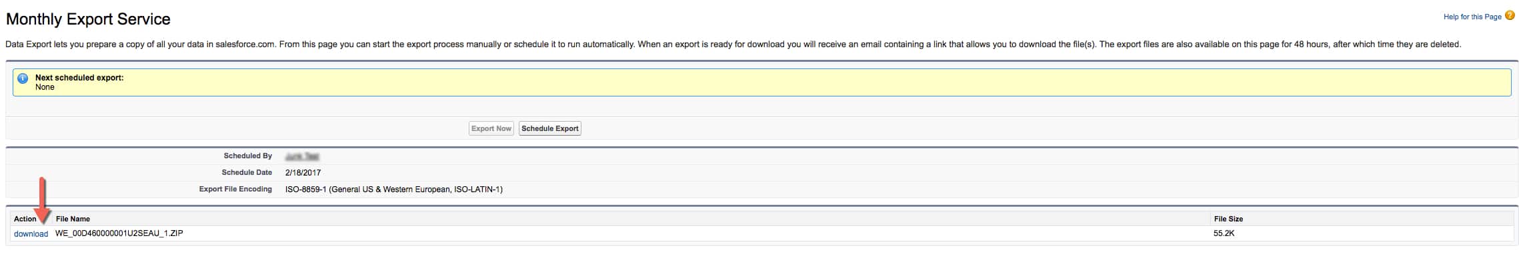
Task: Click the blue info icon in yellow banner
Action: [x=23, y=78]
